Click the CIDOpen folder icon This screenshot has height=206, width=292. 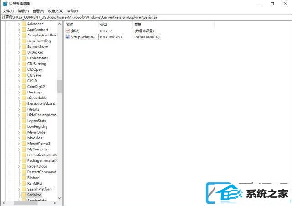[24, 69]
